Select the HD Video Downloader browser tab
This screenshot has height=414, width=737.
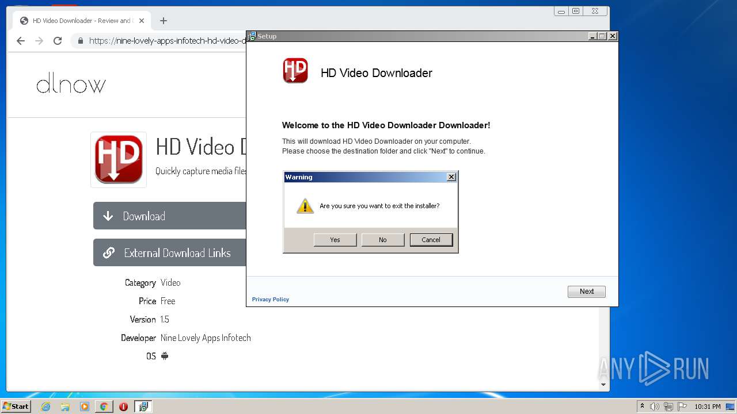tap(82, 21)
